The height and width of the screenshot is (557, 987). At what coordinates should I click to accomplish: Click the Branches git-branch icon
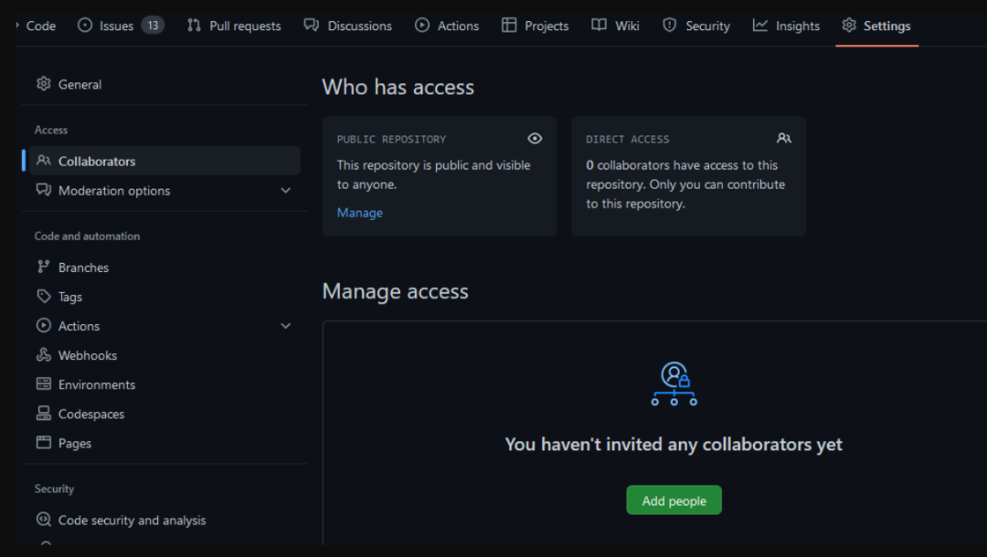tap(44, 267)
